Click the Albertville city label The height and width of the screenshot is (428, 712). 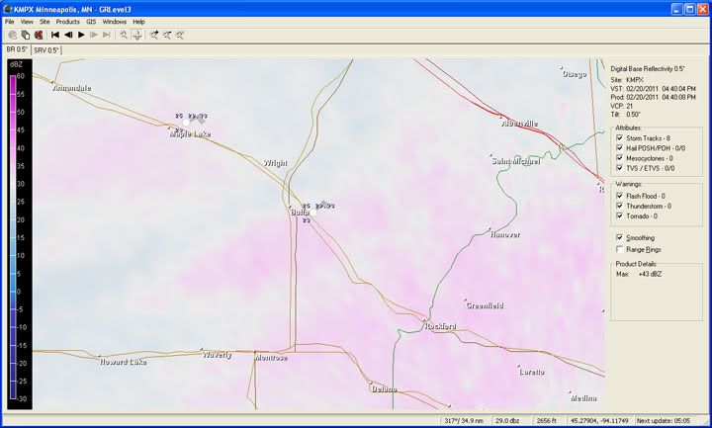click(x=519, y=124)
